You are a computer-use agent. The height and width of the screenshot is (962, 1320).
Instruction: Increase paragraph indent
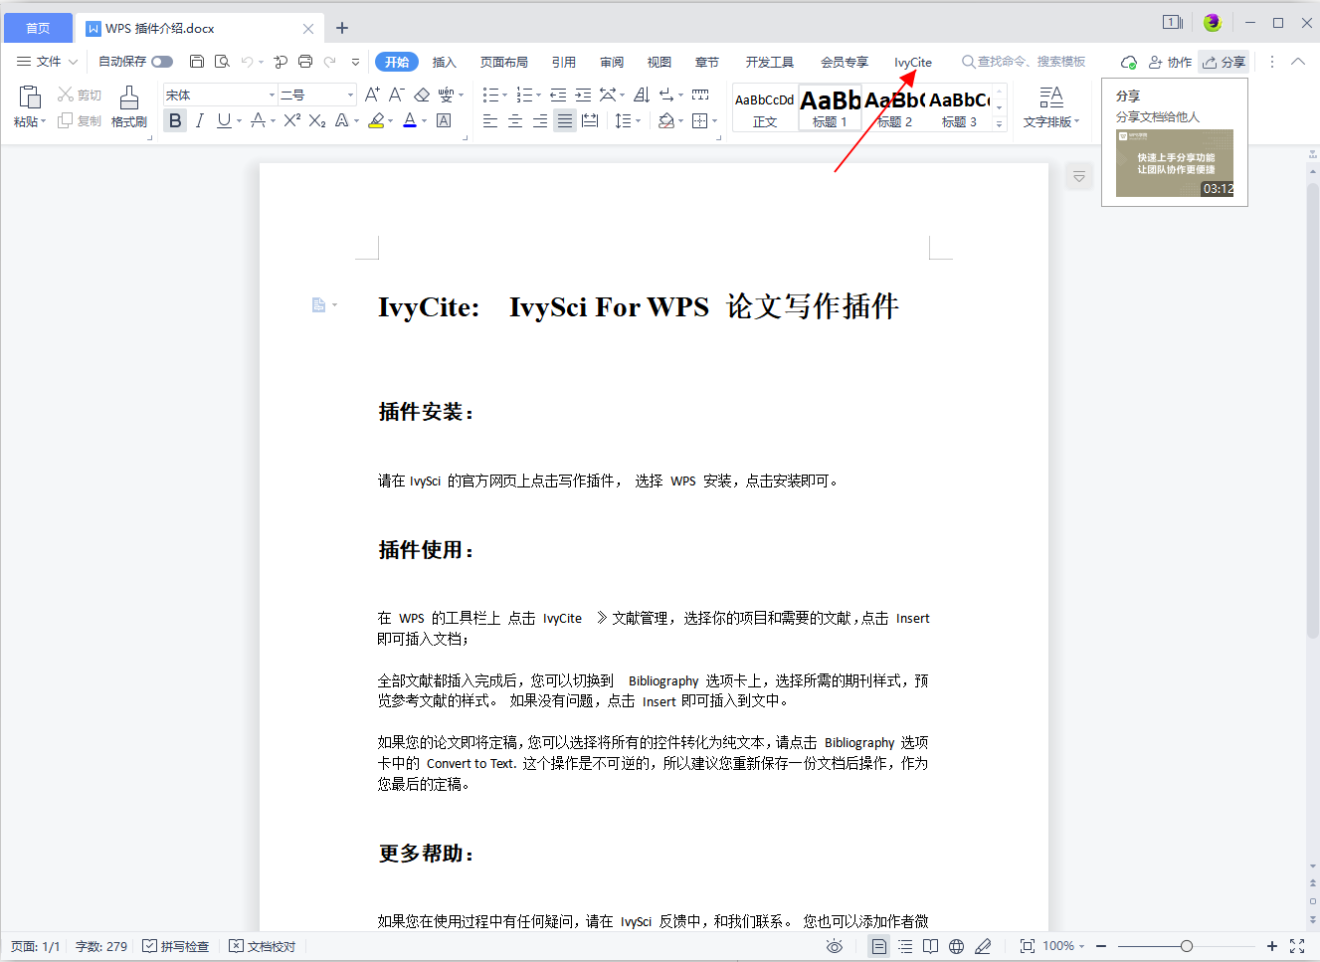coord(583,95)
